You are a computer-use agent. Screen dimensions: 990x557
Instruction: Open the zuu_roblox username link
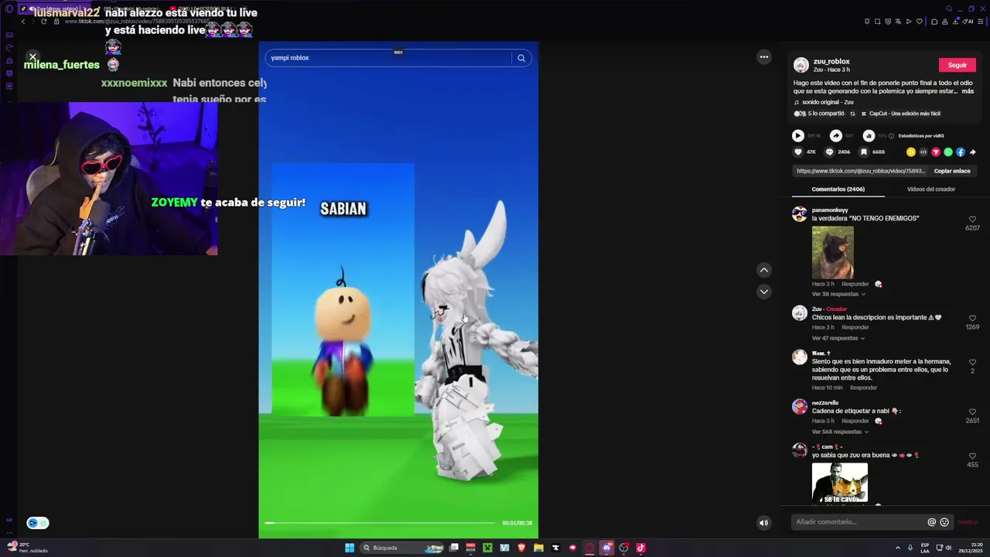pyautogui.click(x=831, y=61)
